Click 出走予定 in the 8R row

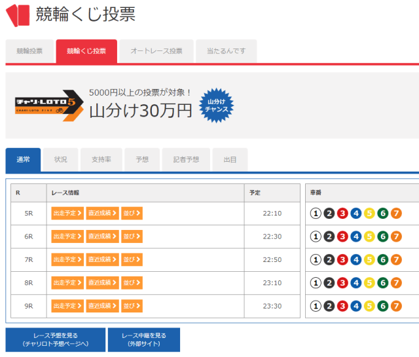pos(67,283)
